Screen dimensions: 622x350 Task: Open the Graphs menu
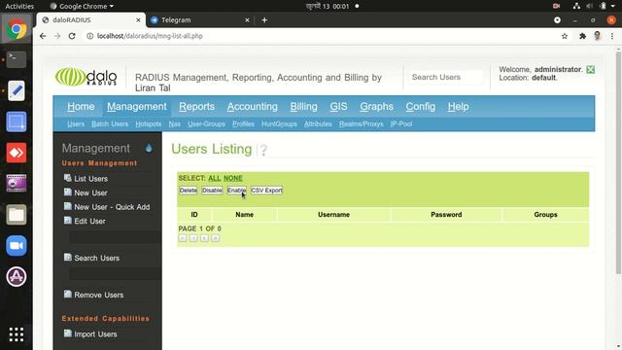(376, 106)
